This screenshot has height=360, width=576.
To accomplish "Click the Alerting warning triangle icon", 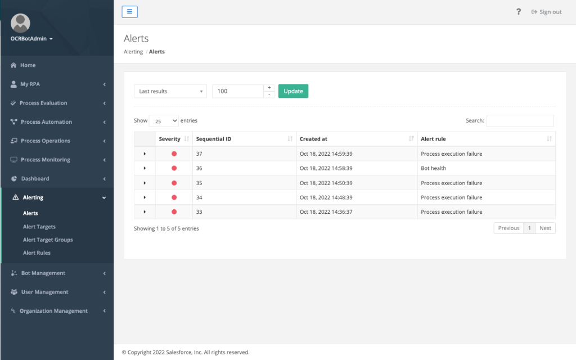I will point(15,197).
